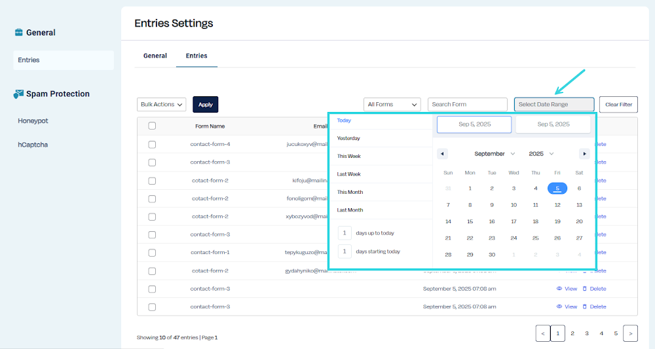Switch to the General tab
Image resolution: width=655 pixels, height=349 pixels.
[x=155, y=56]
